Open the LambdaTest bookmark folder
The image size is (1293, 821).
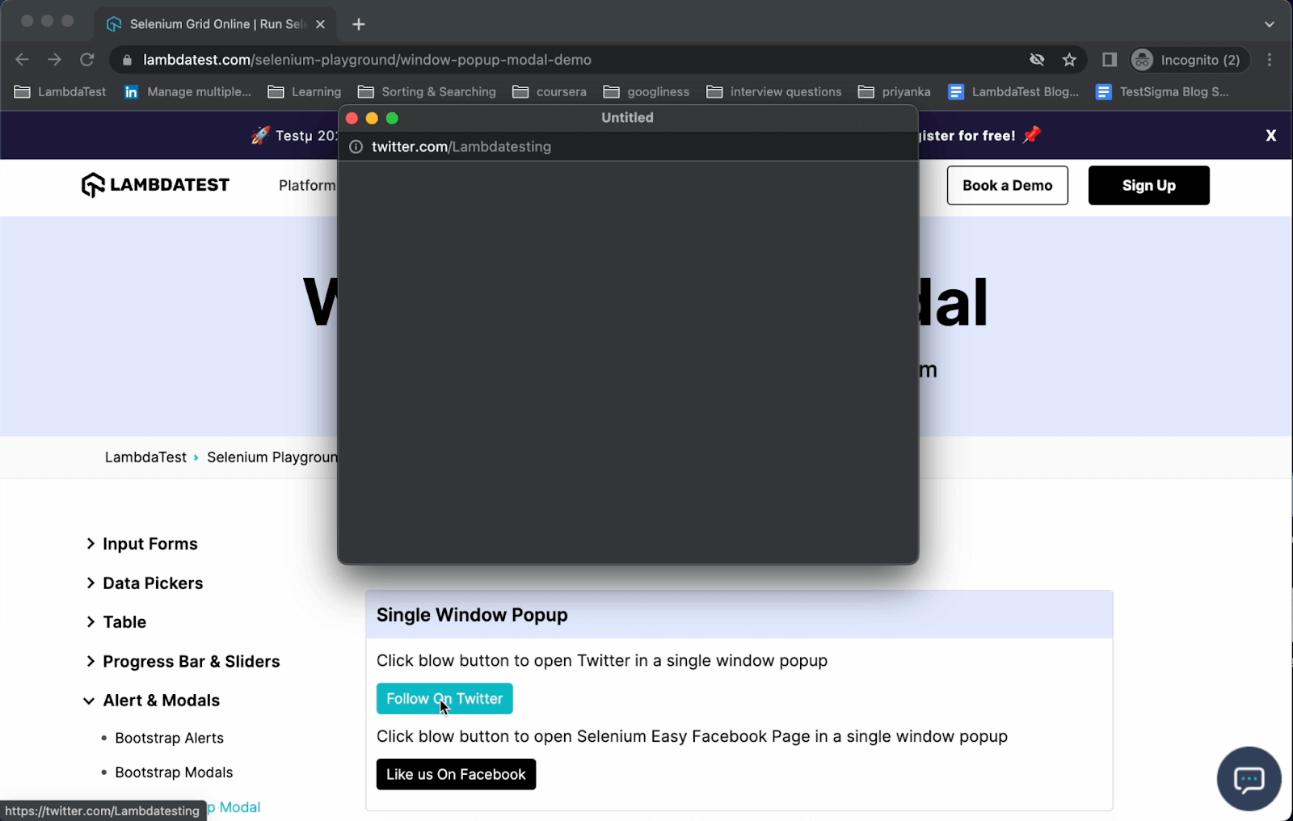(61, 92)
